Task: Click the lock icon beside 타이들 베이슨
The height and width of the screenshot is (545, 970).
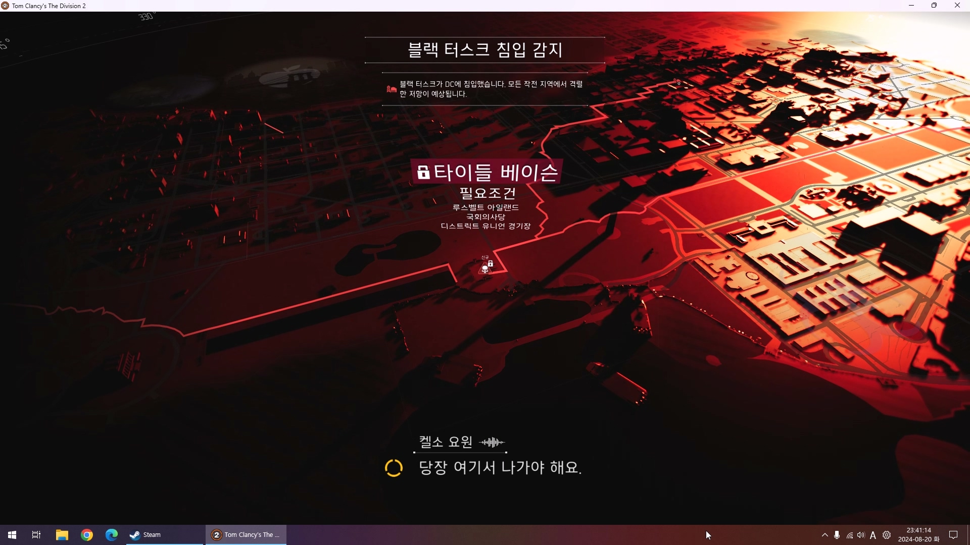Action: (x=423, y=173)
